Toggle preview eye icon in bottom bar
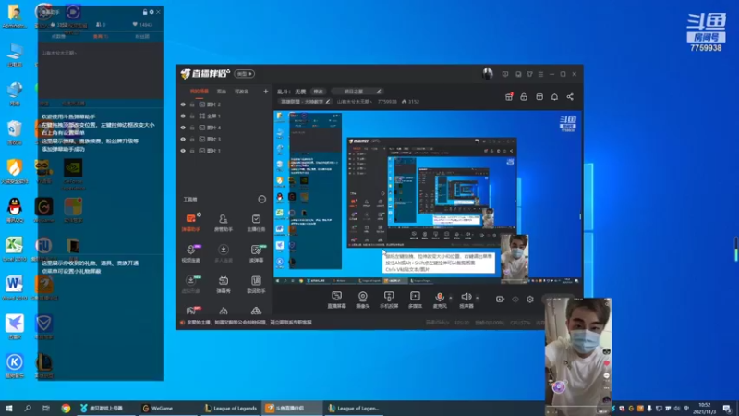Screen dimensions: 739x416 click(x=515, y=299)
